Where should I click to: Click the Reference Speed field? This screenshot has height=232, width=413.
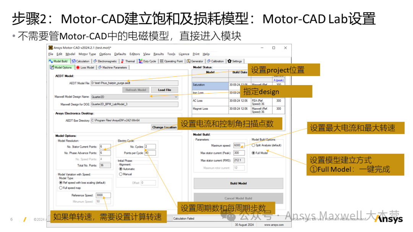103,195
